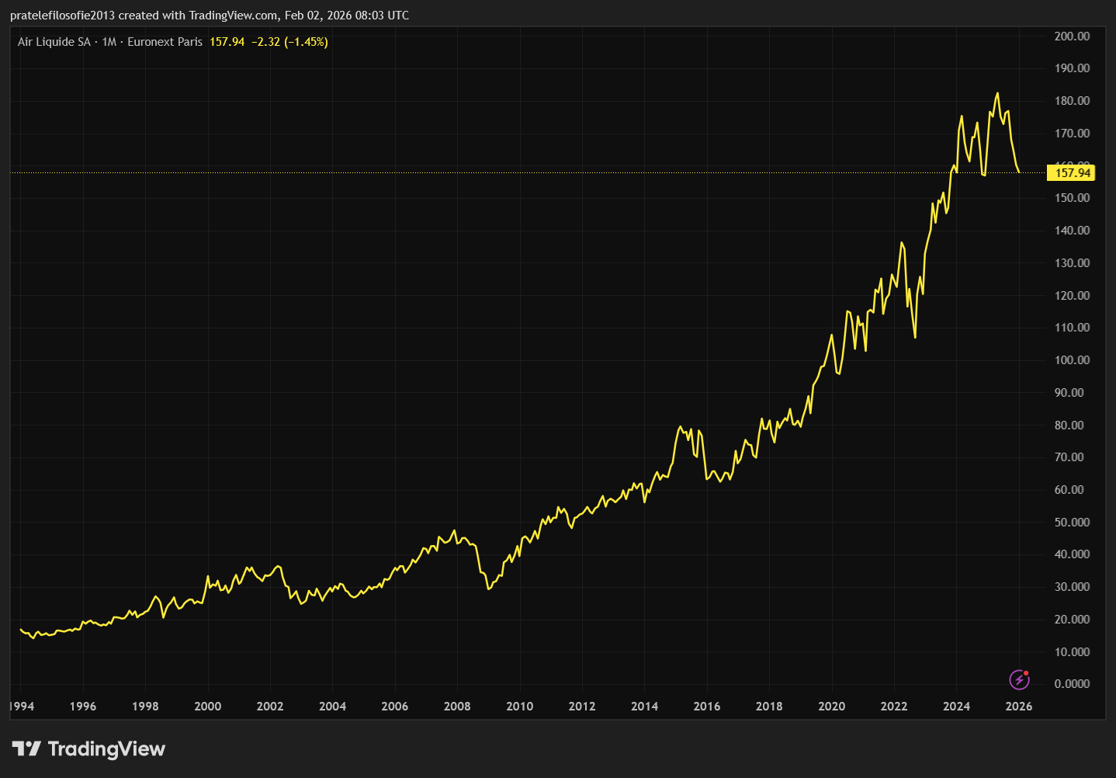Select the 120.00 price axis label
Screen dimensions: 1116x778
tap(1072, 296)
